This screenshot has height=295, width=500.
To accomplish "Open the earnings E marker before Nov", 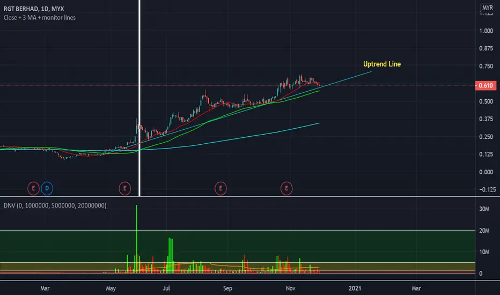I will coord(286,188).
